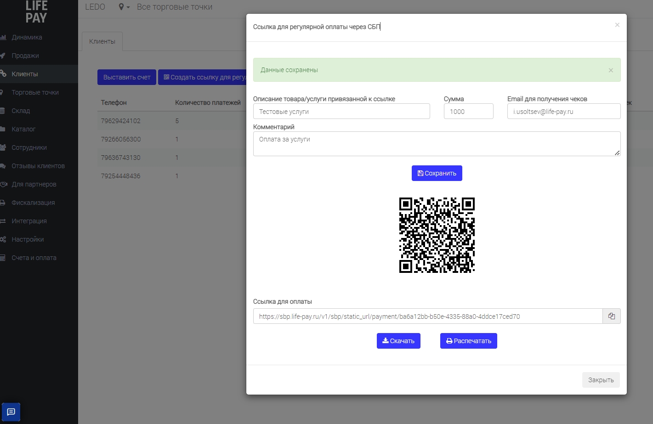Click the Комментарий textarea
Screen dimensions: 653x424
pyautogui.click(x=437, y=144)
